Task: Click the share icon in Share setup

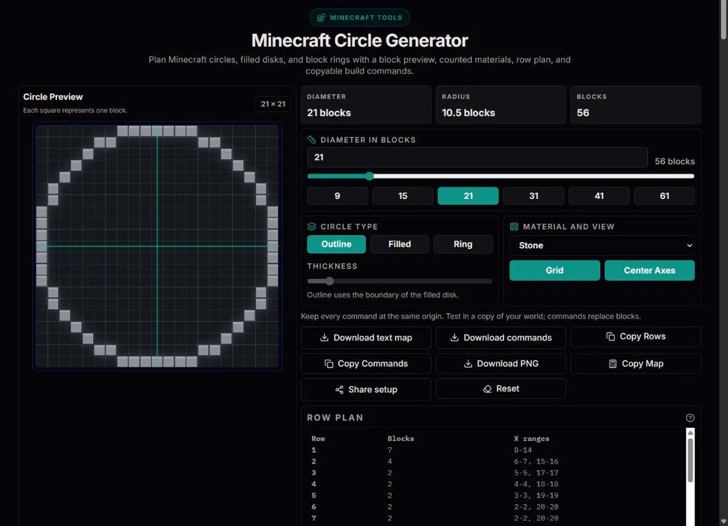Action: 339,390
